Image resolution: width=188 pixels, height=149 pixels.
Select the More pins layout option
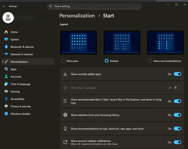63,61
